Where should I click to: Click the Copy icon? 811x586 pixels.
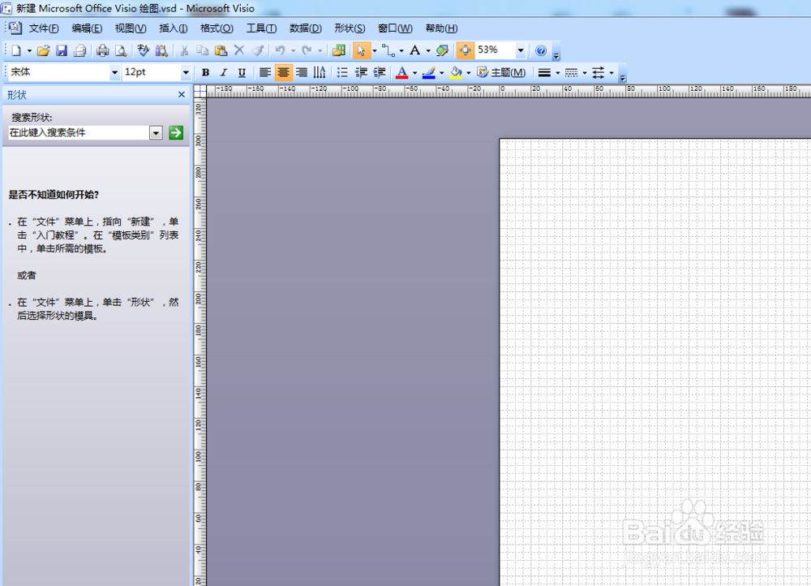(202, 50)
